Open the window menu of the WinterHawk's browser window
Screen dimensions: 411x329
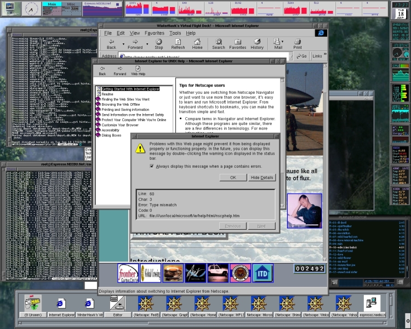[101, 26]
